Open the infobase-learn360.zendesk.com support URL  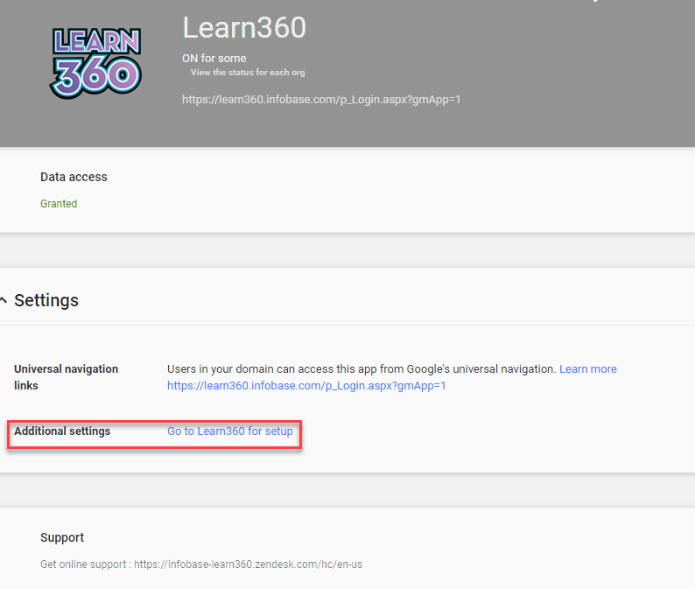click(x=248, y=564)
